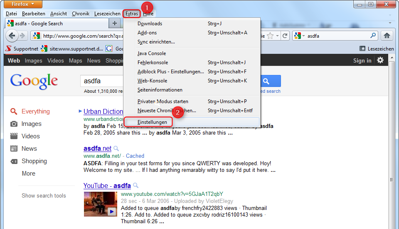399x229 pixels.
Task: Click the page vertical scrollbar thumb
Action: (392, 180)
